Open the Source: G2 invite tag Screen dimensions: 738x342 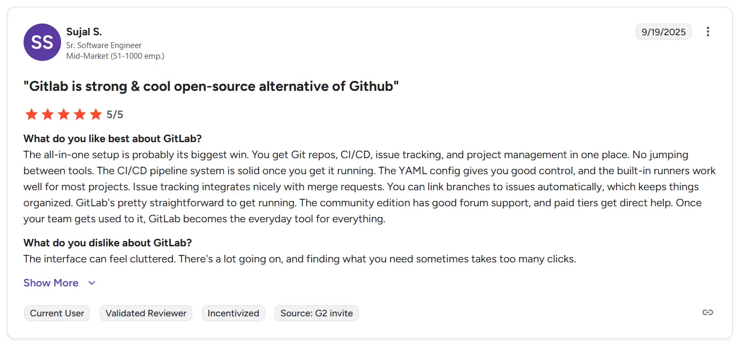point(316,313)
